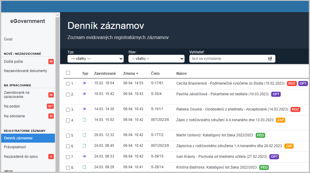Click the green PED tag on Martin Usilovný
The image size is (310, 173).
click(x=260, y=135)
